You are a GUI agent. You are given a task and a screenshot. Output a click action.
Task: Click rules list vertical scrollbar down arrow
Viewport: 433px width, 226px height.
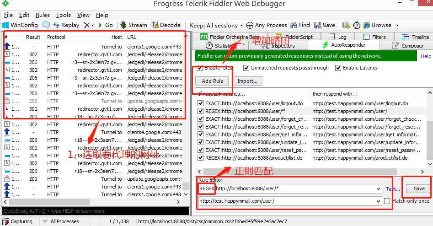(x=430, y=164)
